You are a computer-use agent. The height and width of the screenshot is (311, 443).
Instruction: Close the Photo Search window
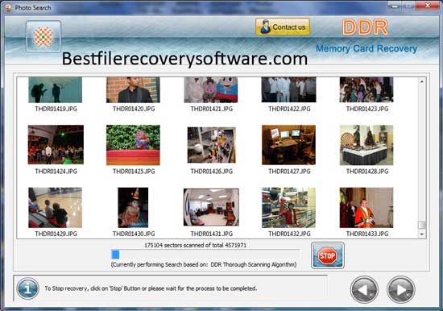click(x=428, y=6)
